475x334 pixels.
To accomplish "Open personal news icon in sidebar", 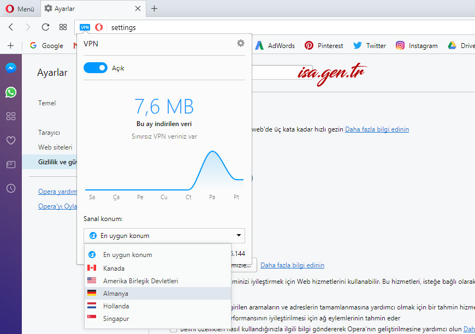I will coord(11,164).
